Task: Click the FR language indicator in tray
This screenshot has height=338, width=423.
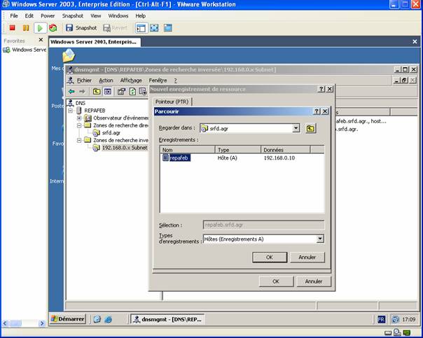Action: pos(381,319)
